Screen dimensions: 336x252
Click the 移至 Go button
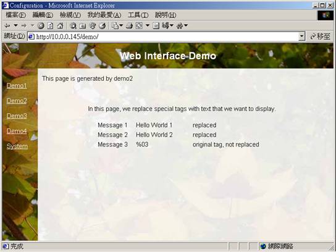[x=321, y=36]
